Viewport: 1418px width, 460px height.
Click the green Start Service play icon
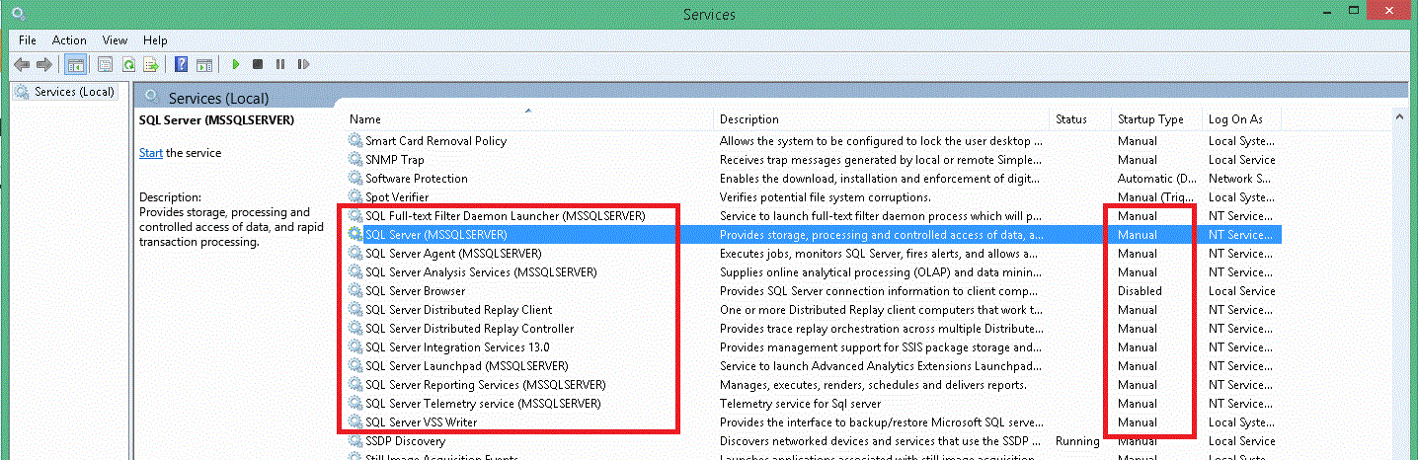coord(236,64)
